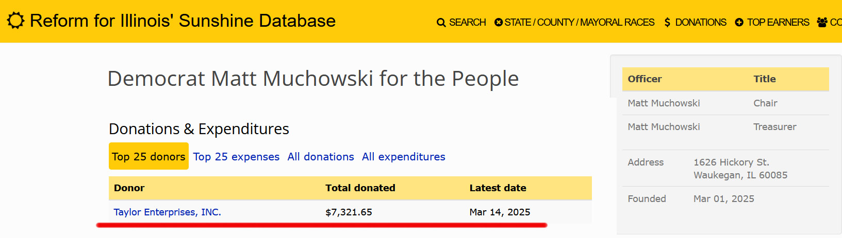Click the Donor column header
842x238 pixels.
pos(129,188)
